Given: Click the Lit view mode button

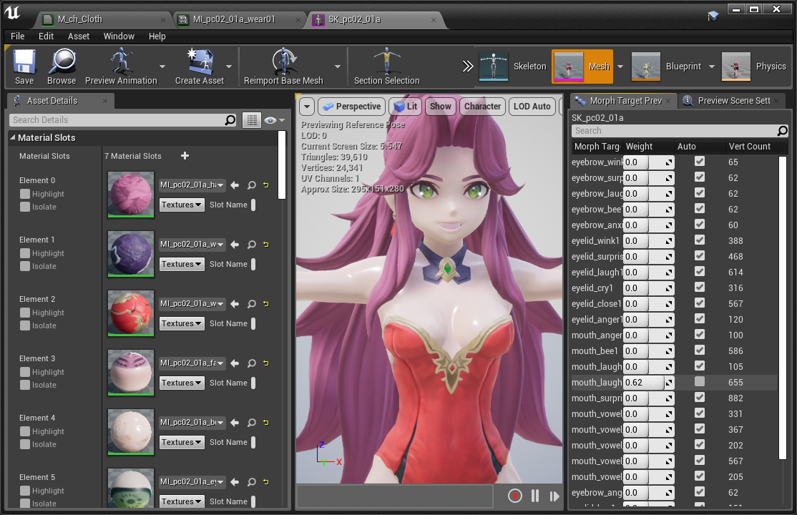Looking at the screenshot, I should point(405,107).
